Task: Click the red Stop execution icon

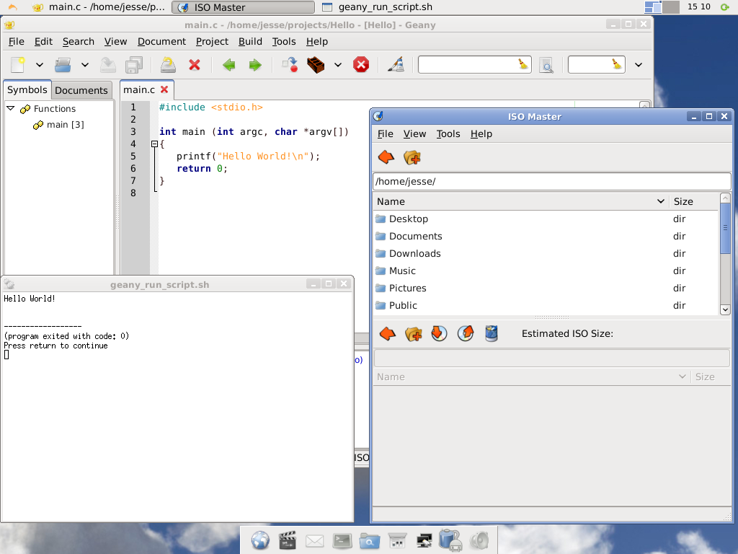Action: (x=361, y=65)
